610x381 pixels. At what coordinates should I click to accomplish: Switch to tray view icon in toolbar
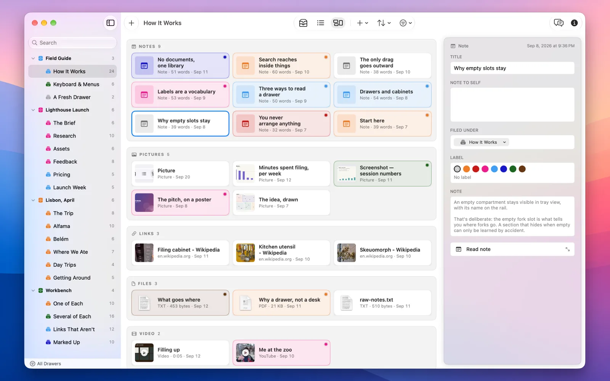(x=303, y=23)
